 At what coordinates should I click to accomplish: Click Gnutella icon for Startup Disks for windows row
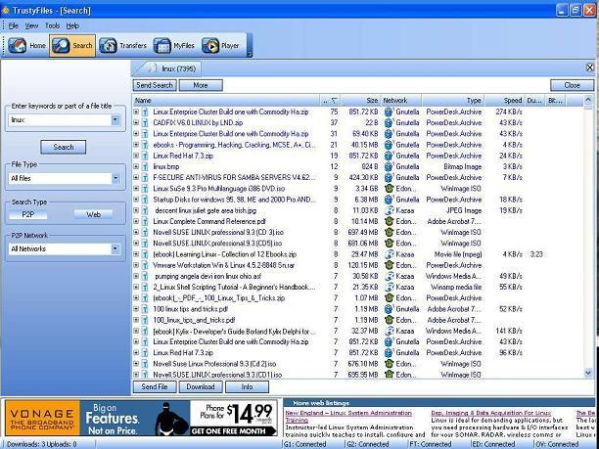tap(389, 200)
